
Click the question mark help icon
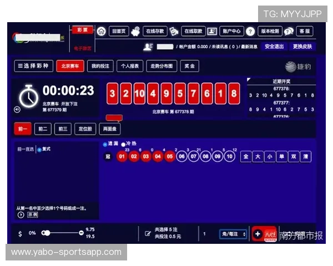pos(250,32)
